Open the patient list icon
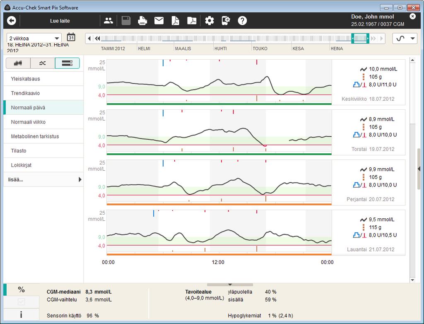The width and height of the screenshot is (424, 324). 108,21
